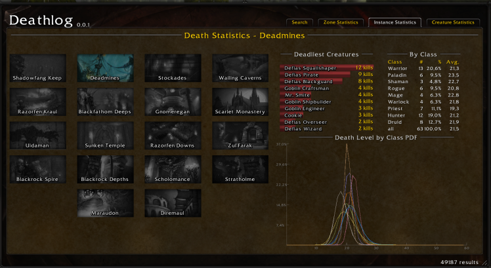Select the Stratholme instance tile

(x=240, y=170)
